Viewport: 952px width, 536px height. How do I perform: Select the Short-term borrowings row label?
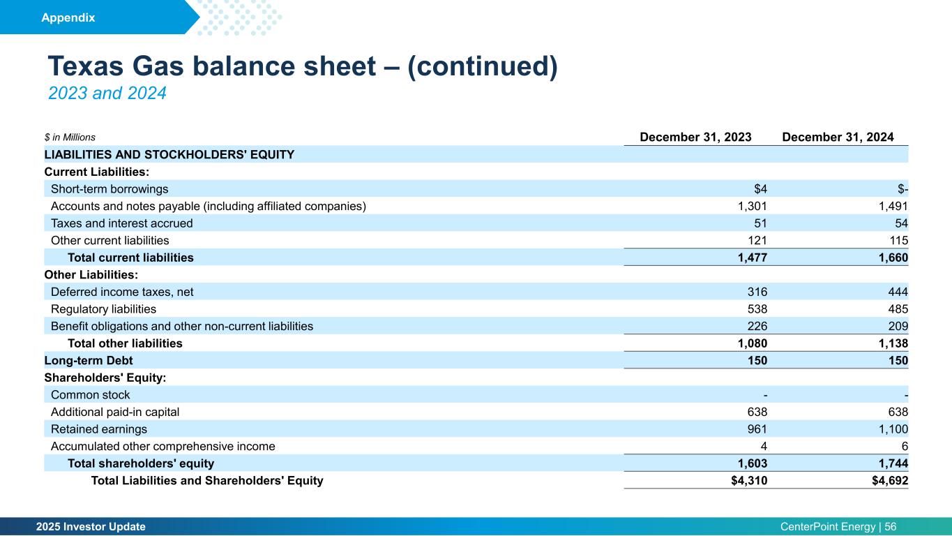(x=109, y=188)
